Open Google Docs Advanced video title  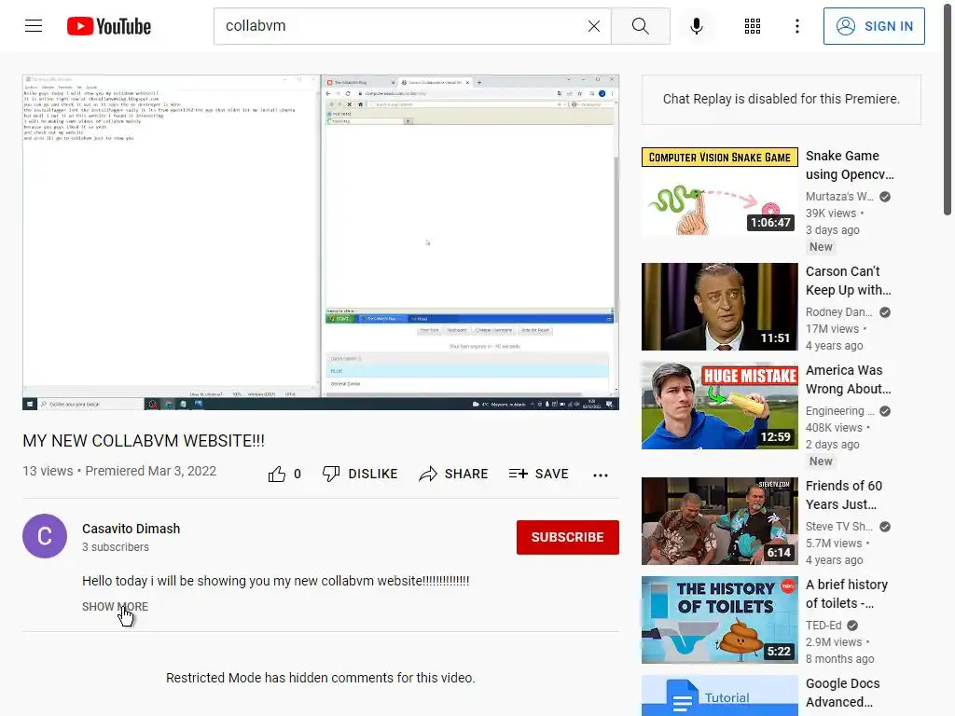843,693
